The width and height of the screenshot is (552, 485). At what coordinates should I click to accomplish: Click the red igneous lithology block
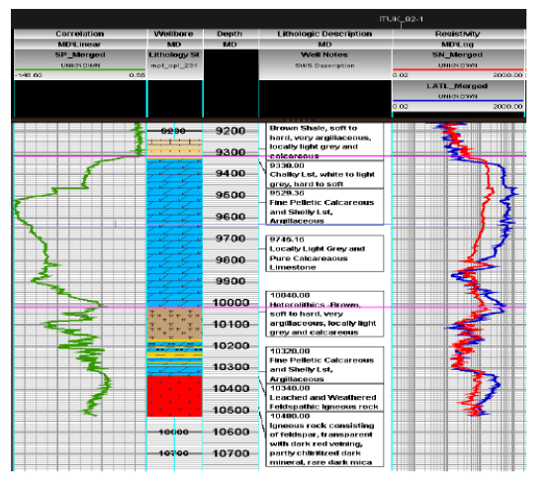[175, 396]
